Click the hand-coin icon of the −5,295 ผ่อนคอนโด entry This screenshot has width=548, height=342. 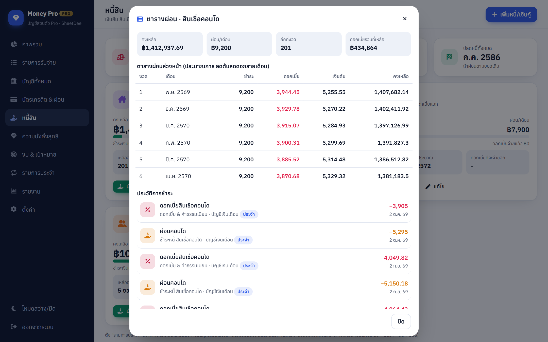[x=148, y=236]
